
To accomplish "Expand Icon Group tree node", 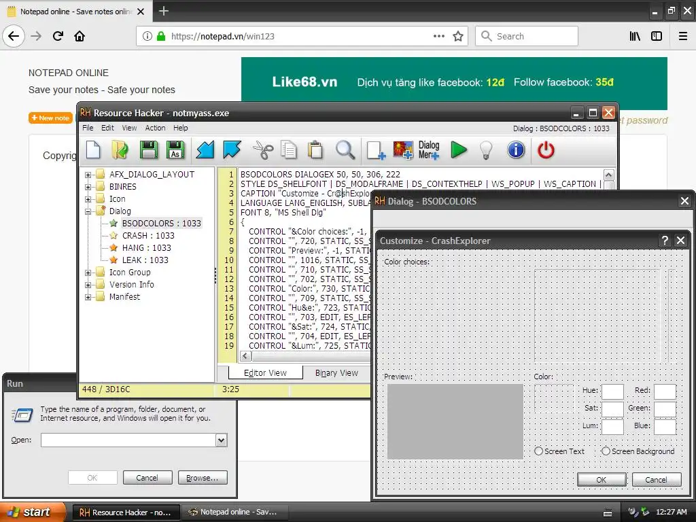I will pyautogui.click(x=88, y=273).
